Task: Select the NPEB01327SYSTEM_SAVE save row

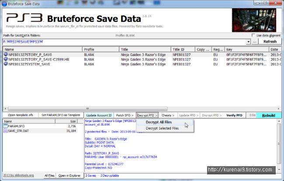Action: pos(142,64)
